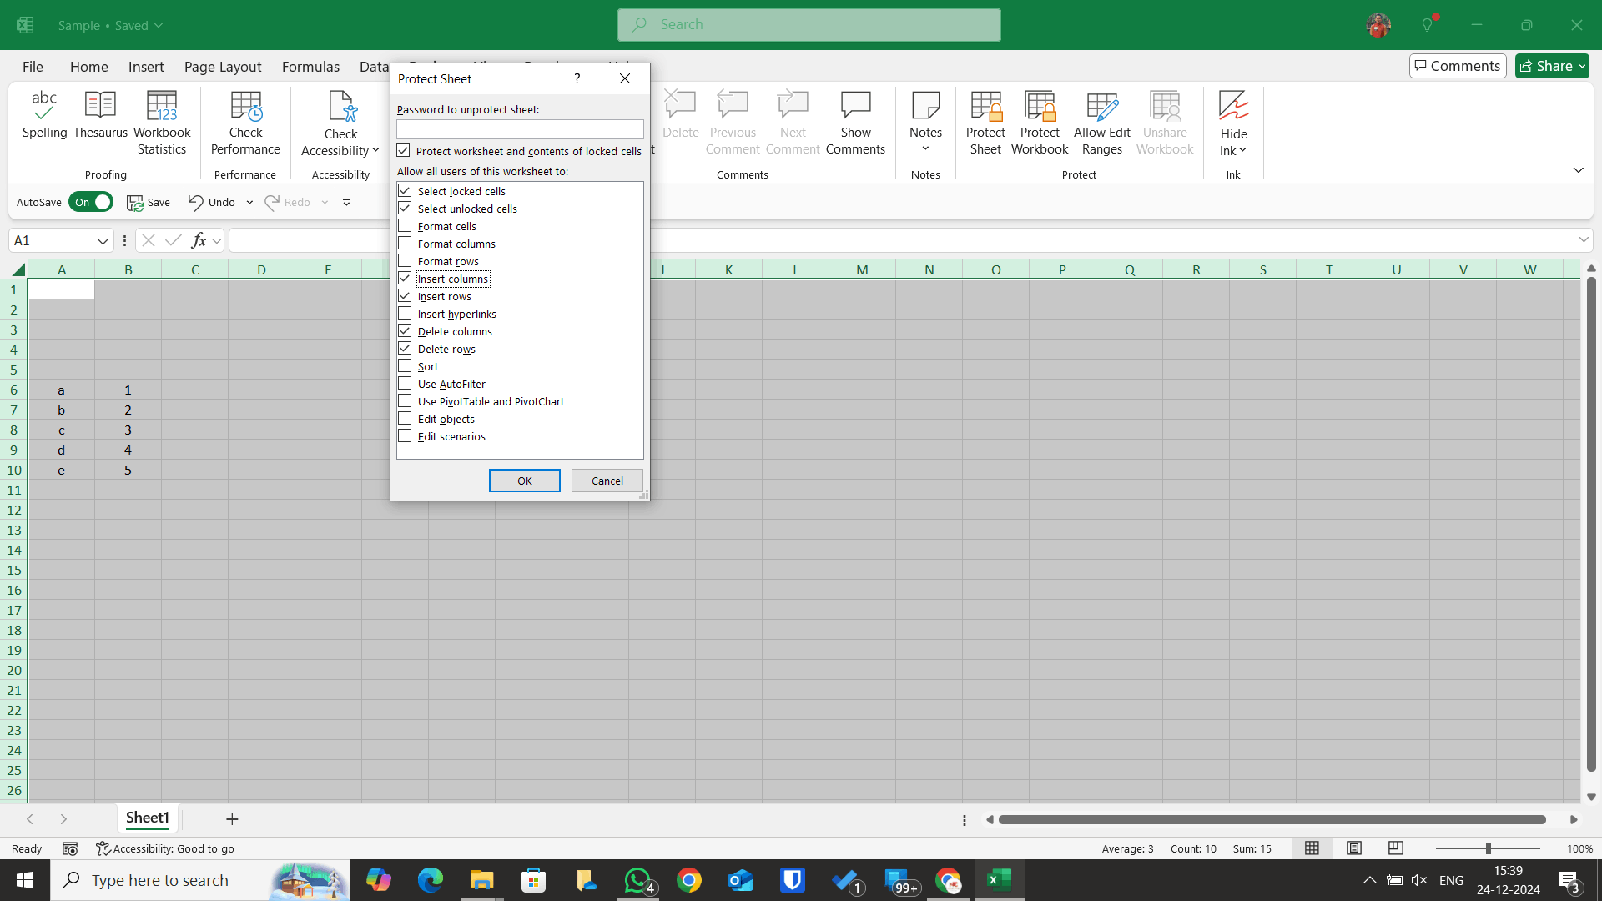
Task: Open the File menu
Action: pos(32,66)
